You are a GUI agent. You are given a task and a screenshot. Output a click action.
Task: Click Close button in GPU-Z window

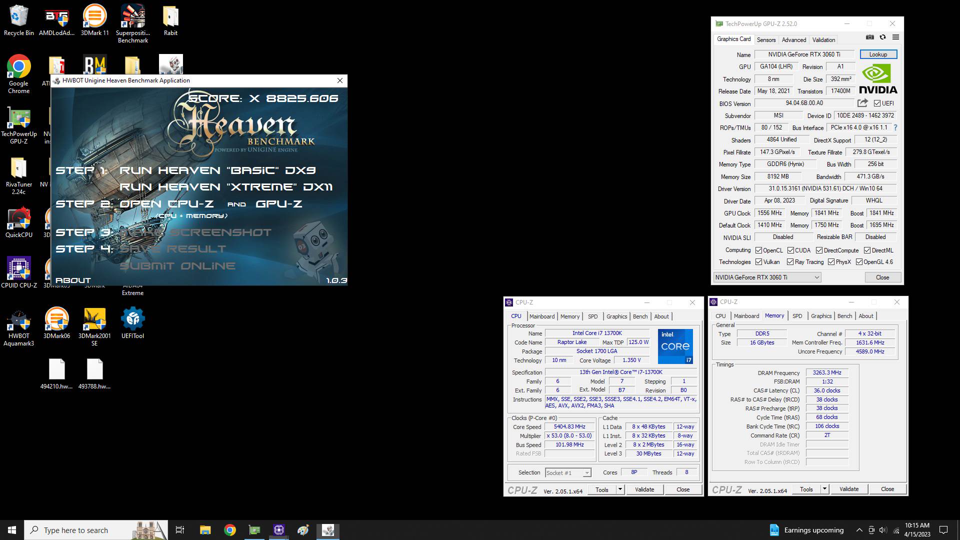pyautogui.click(x=882, y=277)
